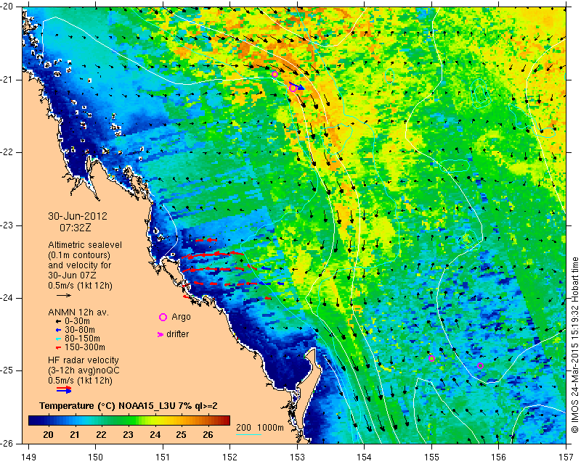
Task: Click the "Altimetric sealevel" legend text
Action: [85, 245]
